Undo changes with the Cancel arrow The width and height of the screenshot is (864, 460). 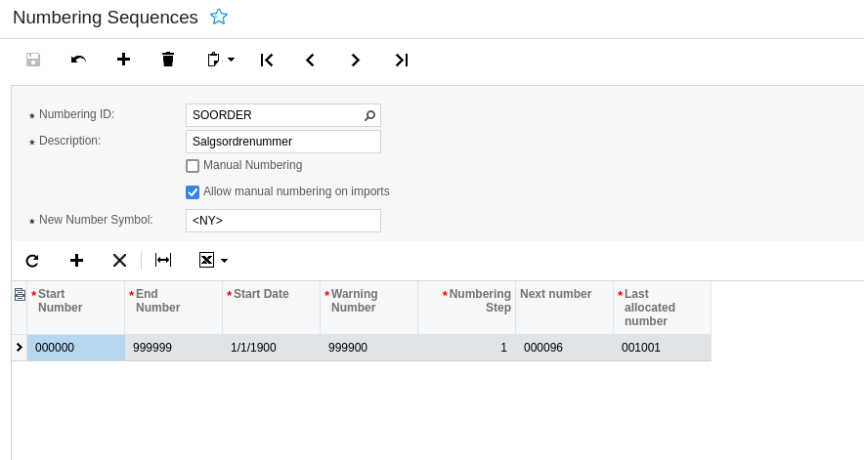click(x=78, y=60)
